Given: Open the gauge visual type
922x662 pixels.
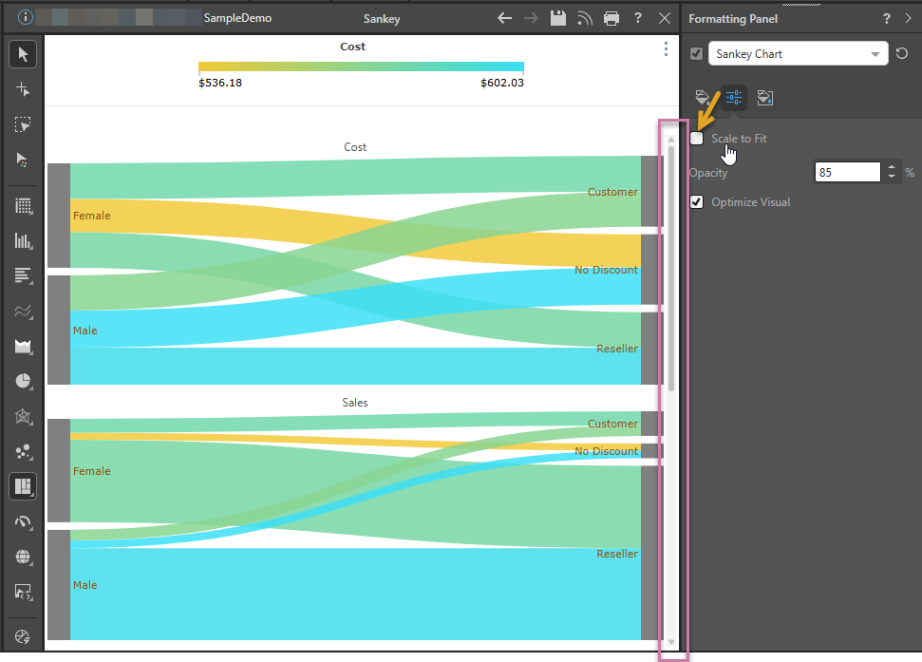Looking at the screenshot, I should [23, 522].
